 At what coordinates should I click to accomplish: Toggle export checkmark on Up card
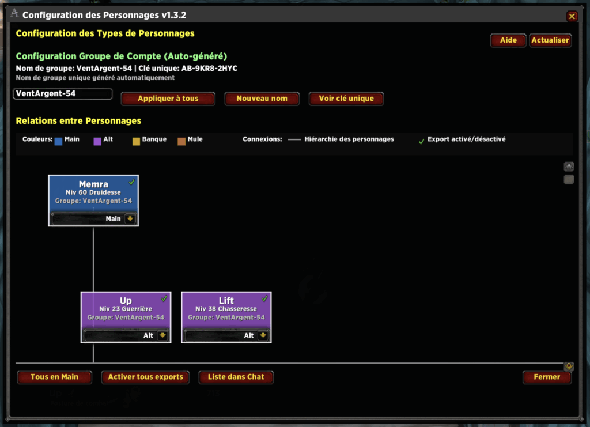pos(164,298)
